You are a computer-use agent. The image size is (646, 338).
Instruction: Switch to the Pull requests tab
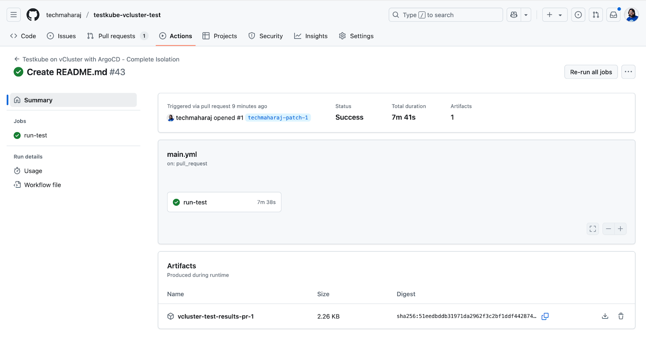pyautogui.click(x=117, y=36)
